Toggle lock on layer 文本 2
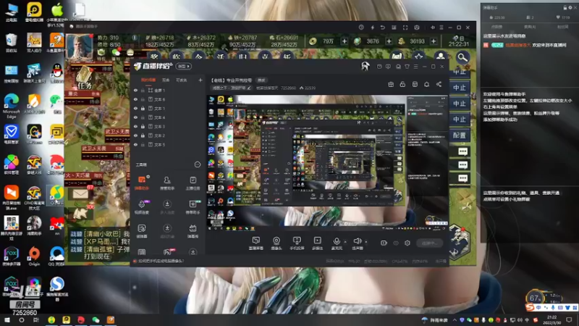579x326 pixels. point(143,135)
